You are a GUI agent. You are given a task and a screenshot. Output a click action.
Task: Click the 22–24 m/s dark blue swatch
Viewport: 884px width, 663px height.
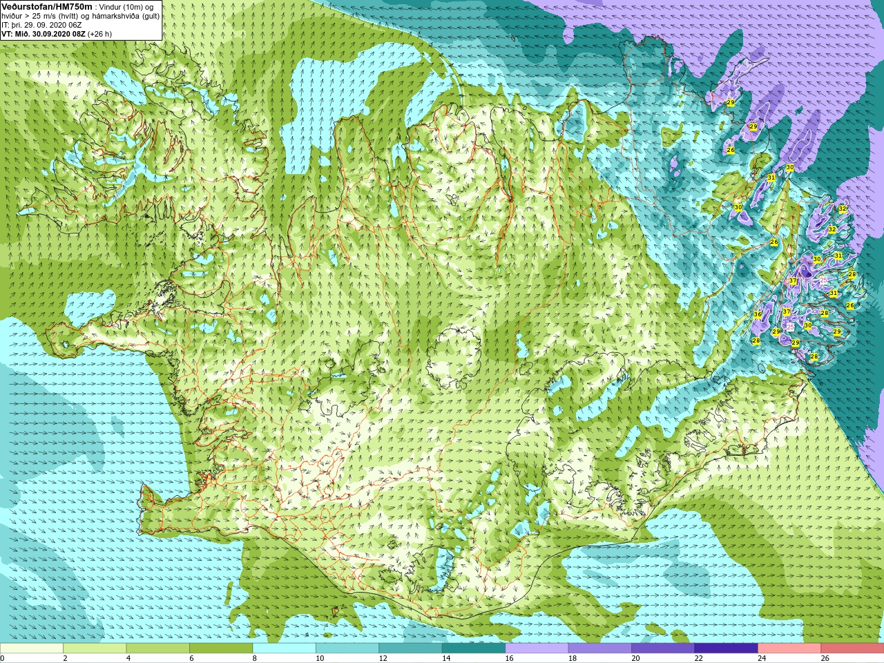[727, 648]
